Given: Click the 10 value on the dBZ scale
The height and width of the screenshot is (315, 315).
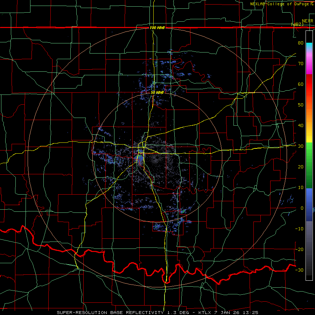Looking at the screenshot, I should pos(301,188).
